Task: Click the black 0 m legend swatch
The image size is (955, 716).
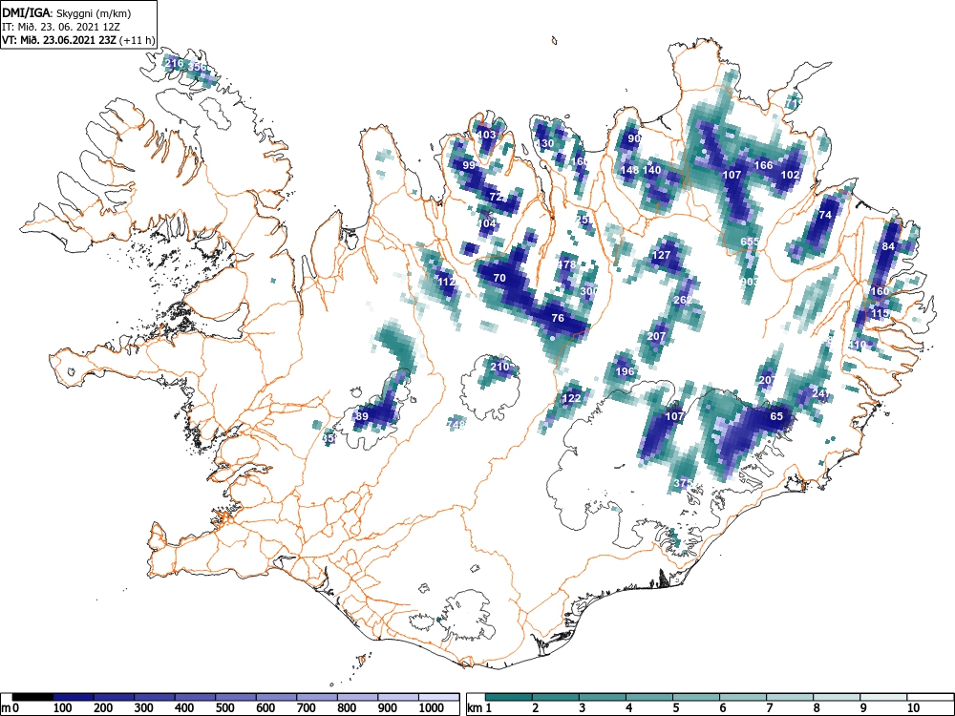Action: [x=32, y=697]
